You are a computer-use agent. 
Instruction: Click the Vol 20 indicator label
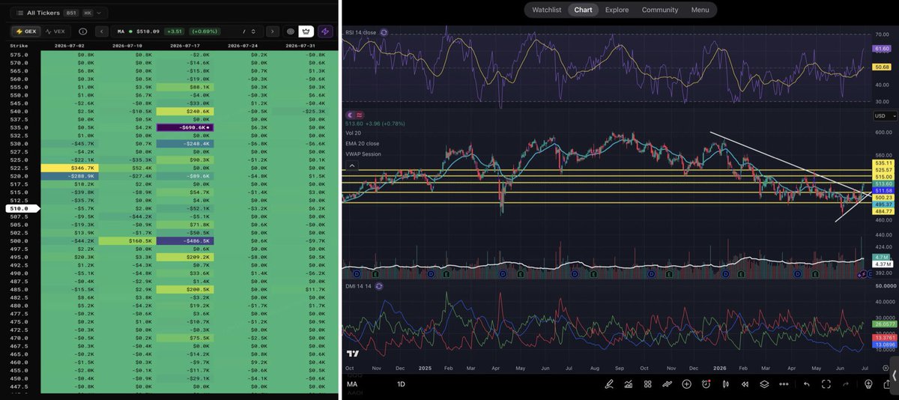point(352,132)
